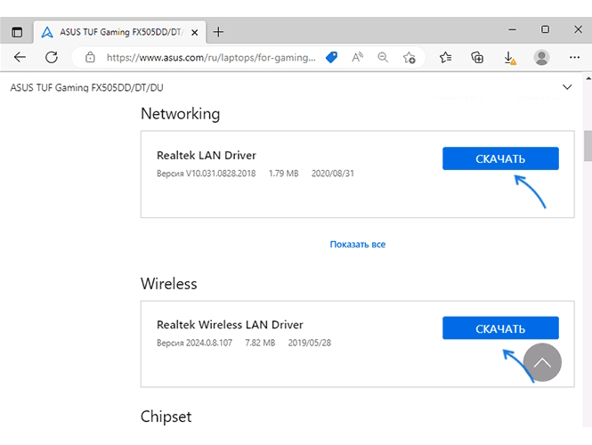Add page to favorites star icon
Screen dimensions: 592x445
pyautogui.click(x=409, y=57)
